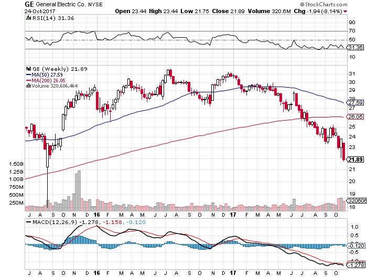
Task: Click the RSI(14) indicator line icon
Action: 28,18
